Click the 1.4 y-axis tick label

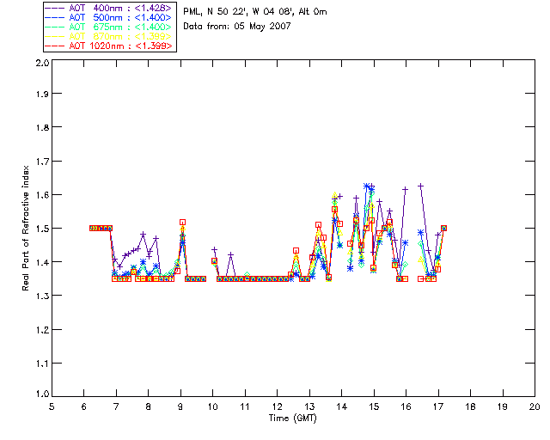[42, 262]
